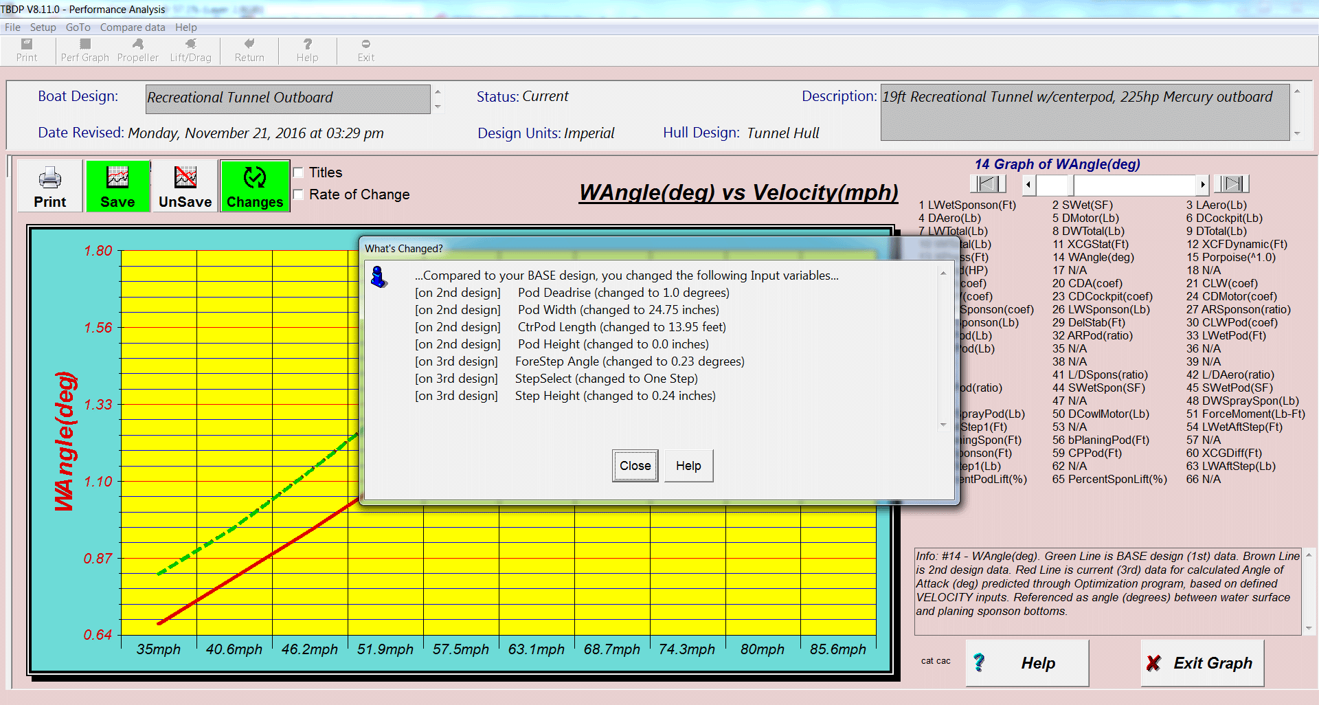
Task: Click the Exit Graph button
Action: pos(1202,663)
